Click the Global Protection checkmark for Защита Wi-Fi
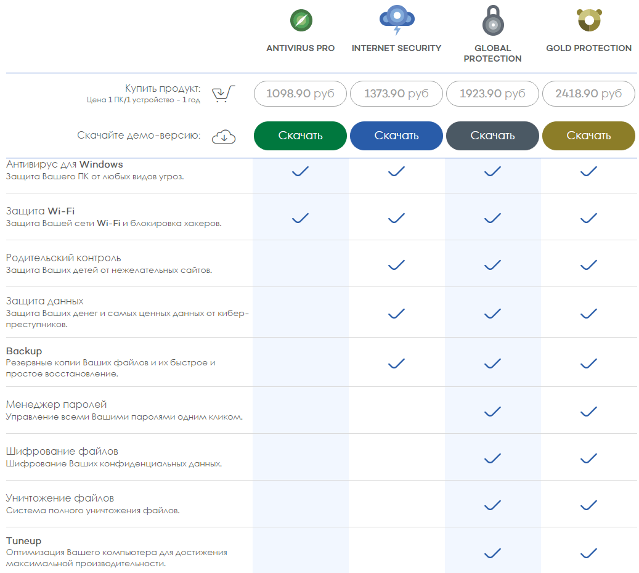The width and height of the screenshot is (639, 573). (x=493, y=218)
